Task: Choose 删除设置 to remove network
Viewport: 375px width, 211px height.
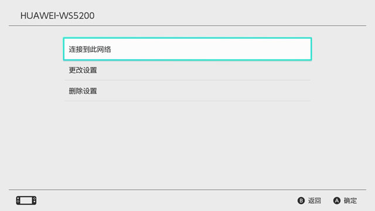Action: [x=187, y=91]
